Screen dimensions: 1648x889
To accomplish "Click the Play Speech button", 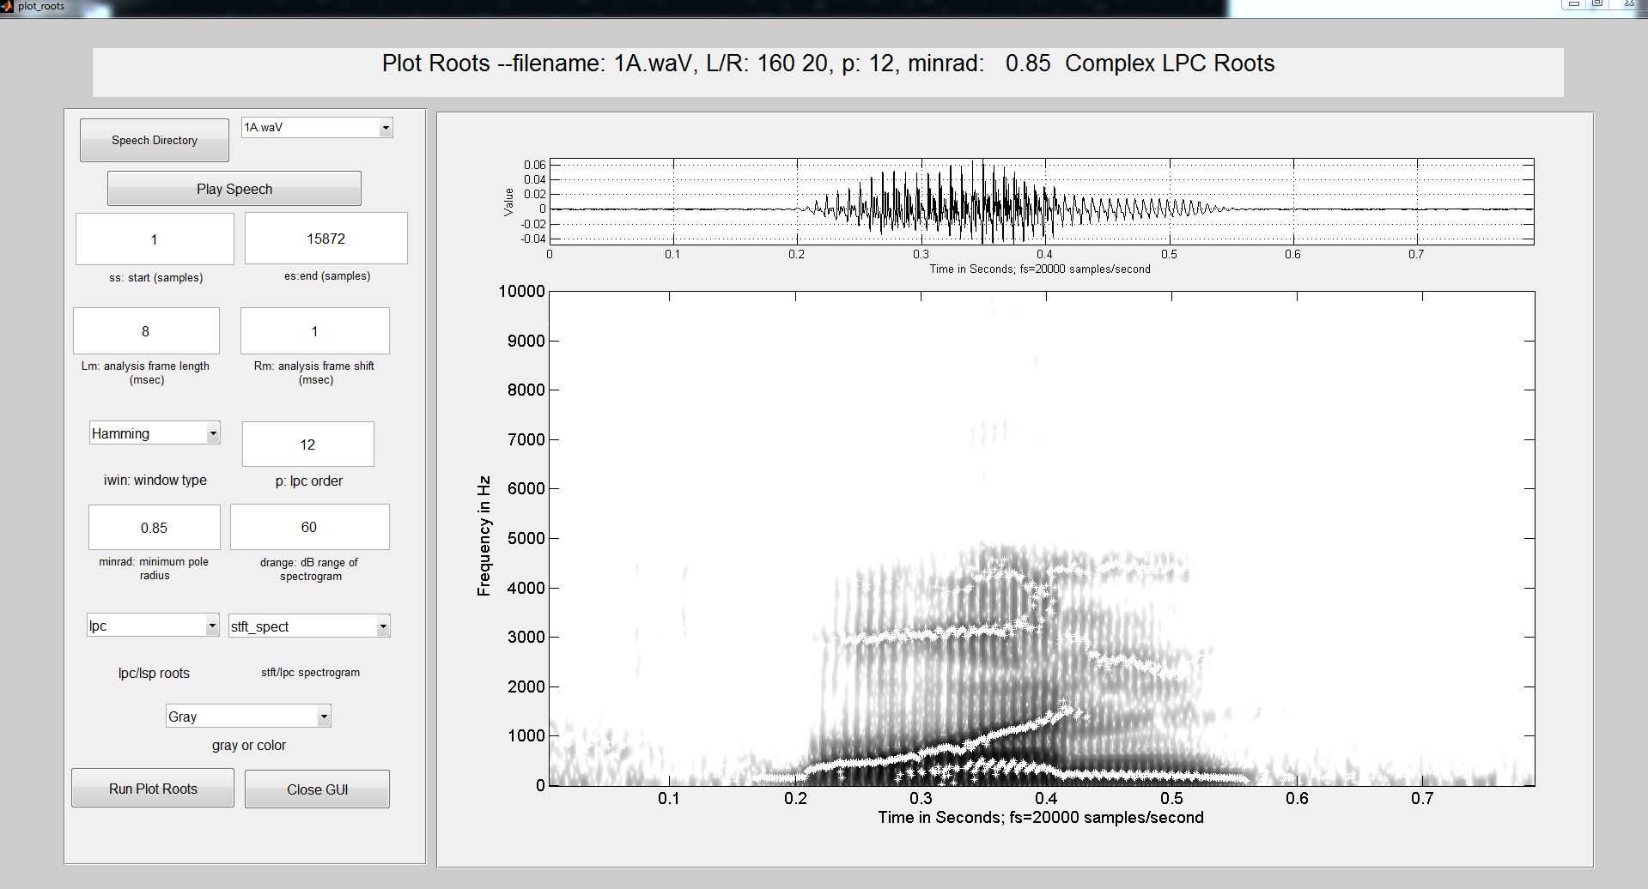I will pyautogui.click(x=234, y=189).
